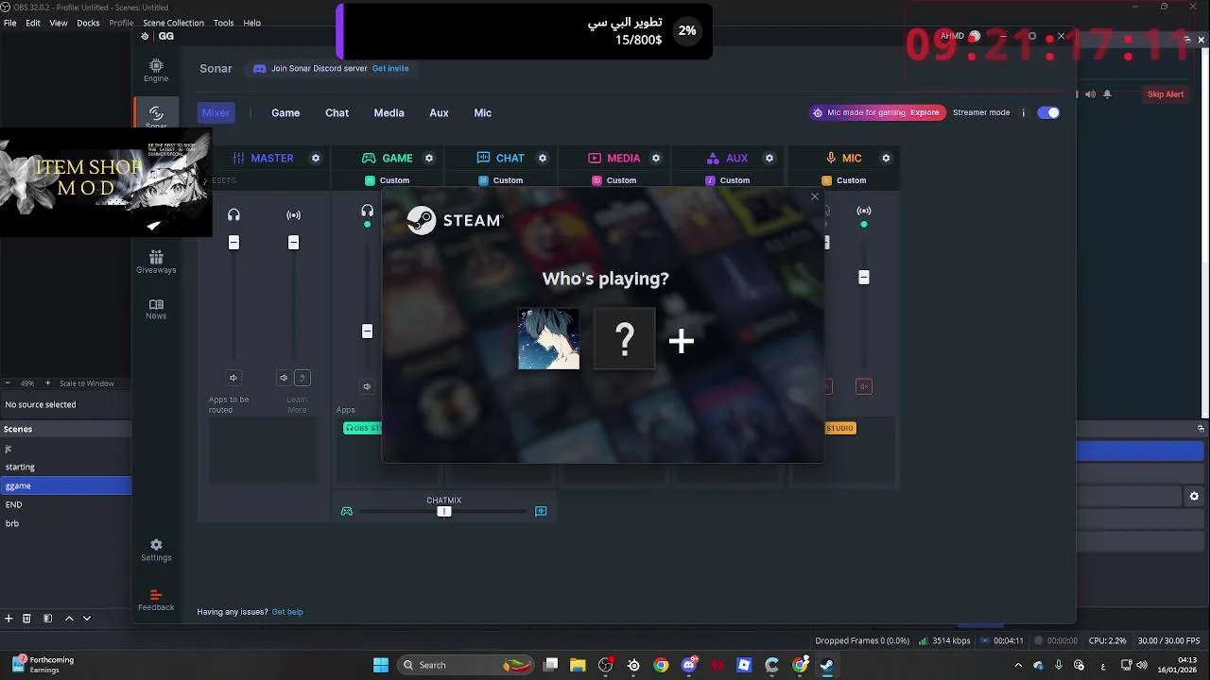1210x680 pixels.
Task: Open Giveaways in the GG sidebar
Action: point(156,262)
